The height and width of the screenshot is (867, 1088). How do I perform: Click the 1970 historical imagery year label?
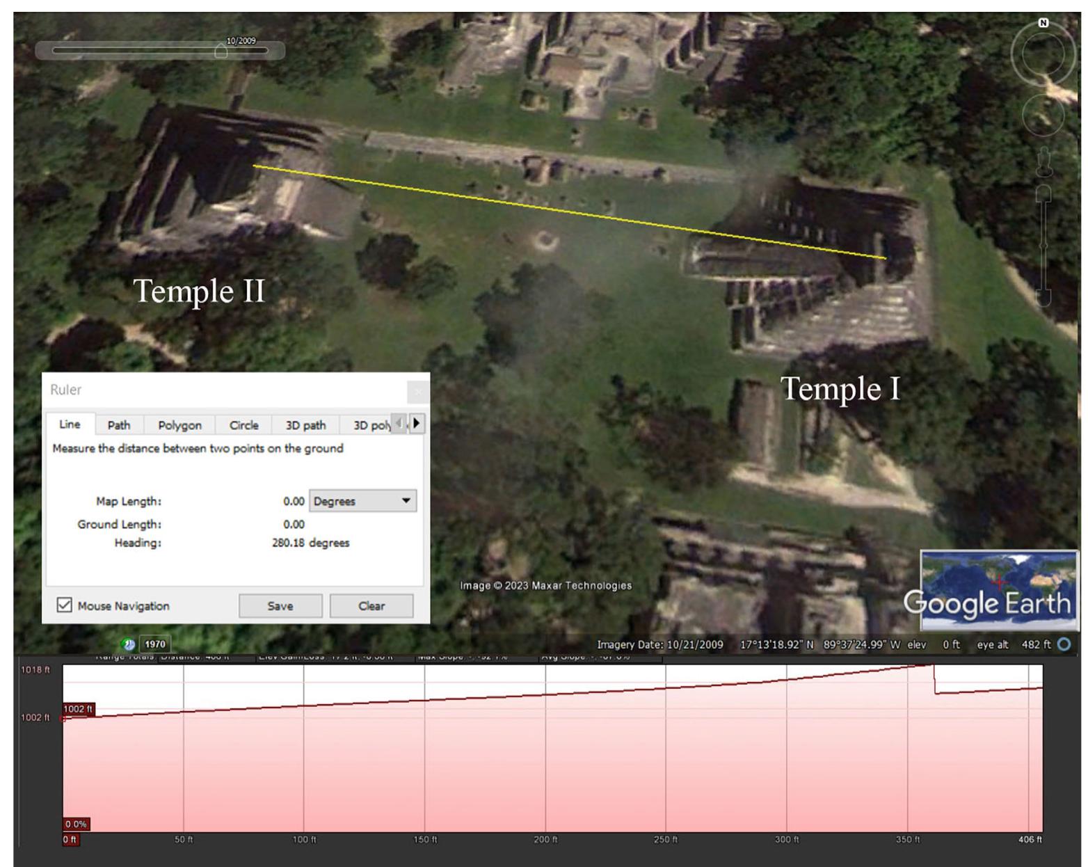(x=155, y=644)
